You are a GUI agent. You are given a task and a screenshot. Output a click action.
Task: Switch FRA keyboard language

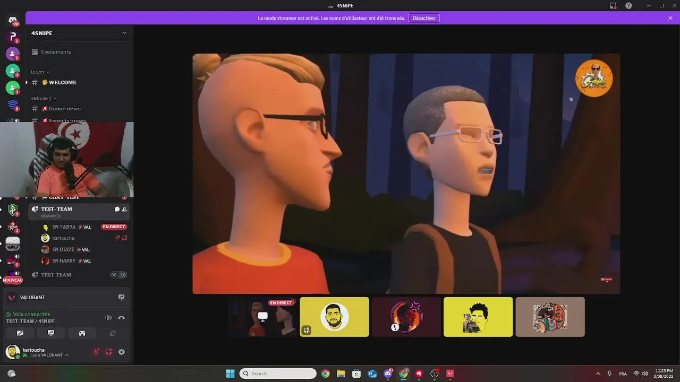click(623, 374)
